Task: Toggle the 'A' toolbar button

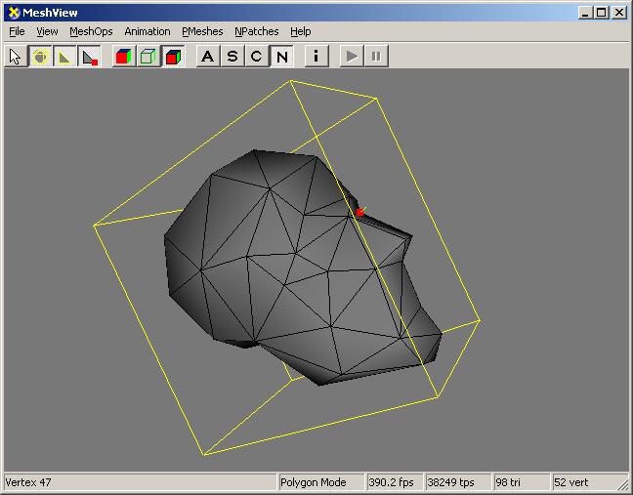Action: (x=207, y=56)
